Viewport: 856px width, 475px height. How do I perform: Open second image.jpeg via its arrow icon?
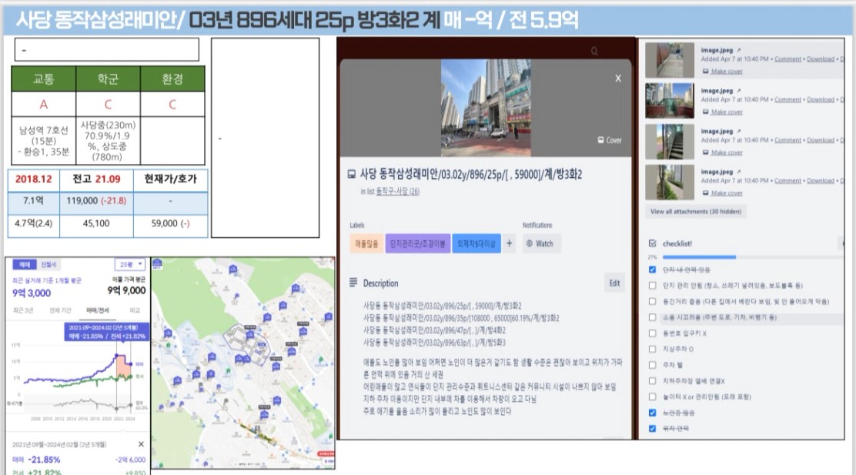click(x=739, y=91)
